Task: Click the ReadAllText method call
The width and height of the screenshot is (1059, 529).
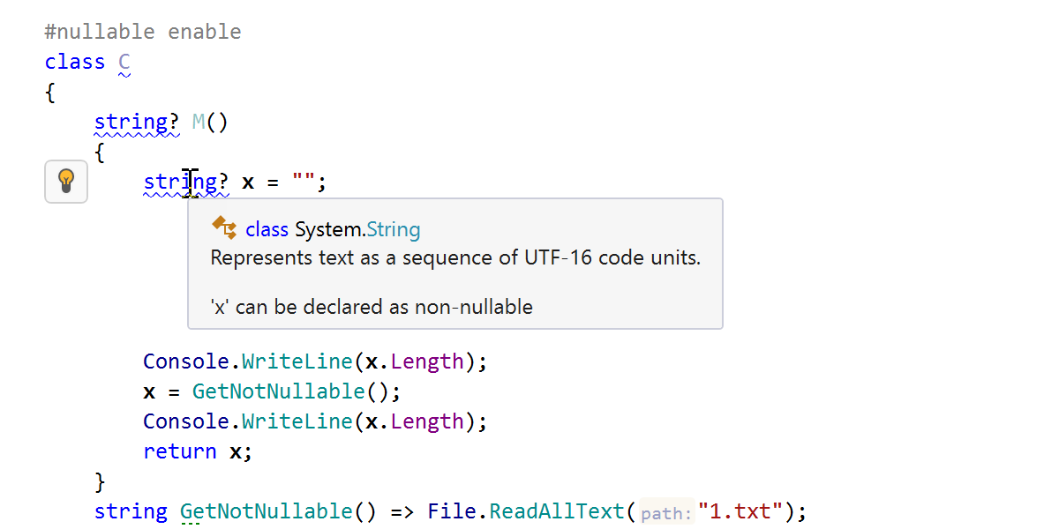Action: [556, 511]
